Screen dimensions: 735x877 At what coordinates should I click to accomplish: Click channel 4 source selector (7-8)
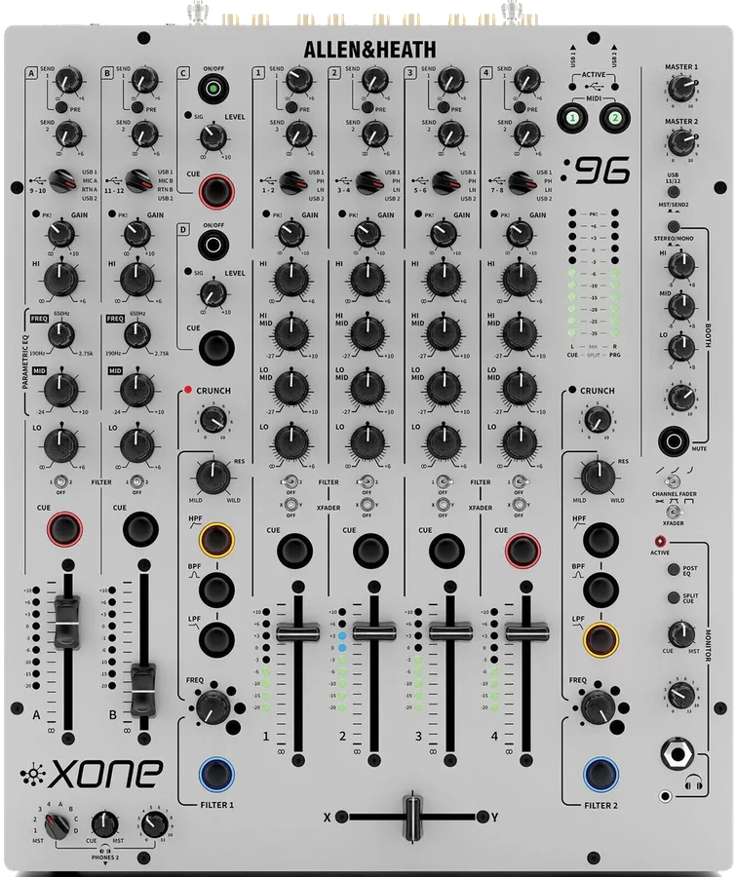tap(520, 181)
